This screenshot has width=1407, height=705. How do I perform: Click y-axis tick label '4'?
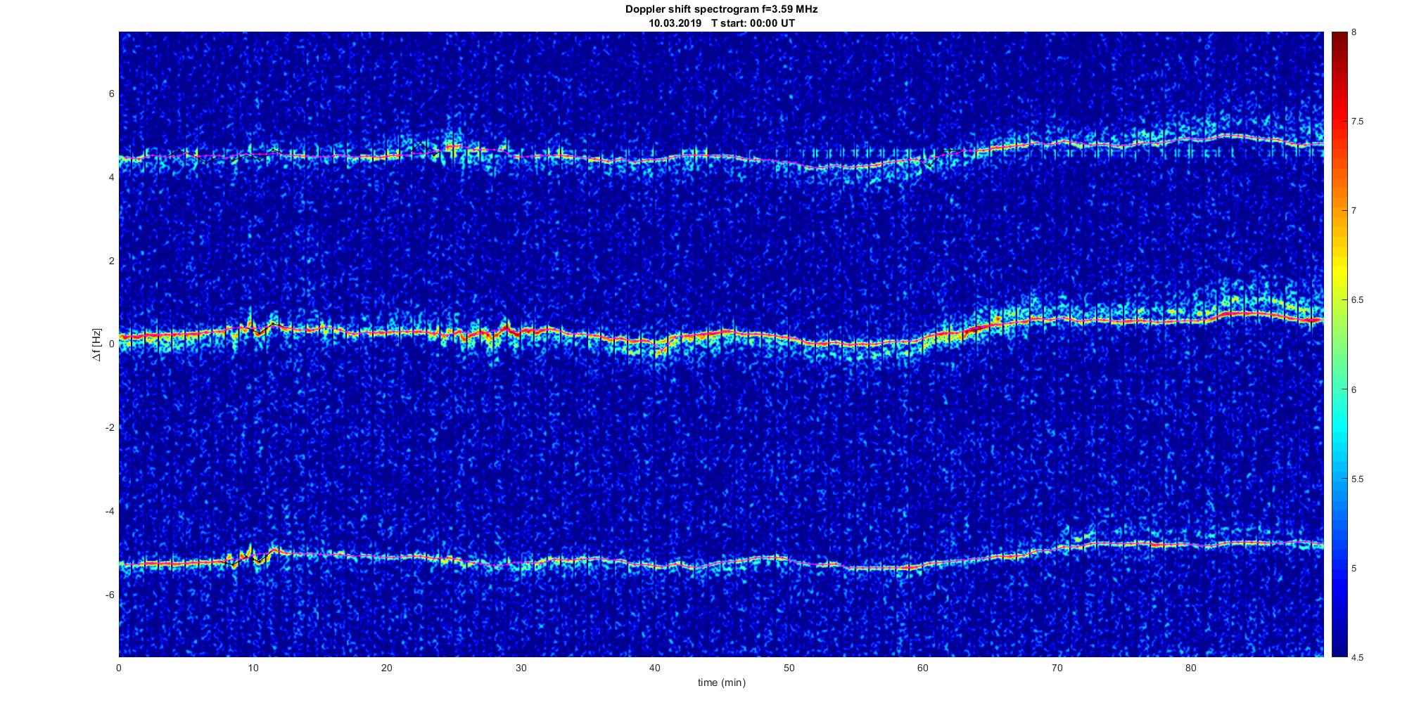pos(111,178)
